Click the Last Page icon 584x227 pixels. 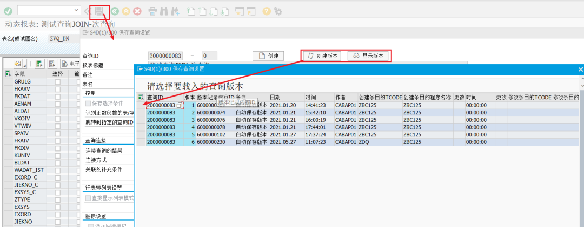[224, 11]
